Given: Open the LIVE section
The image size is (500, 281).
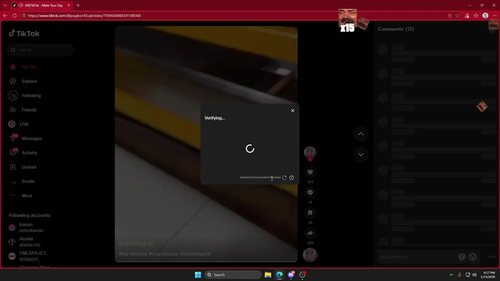Looking at the screenshot, I should [24, 124].
